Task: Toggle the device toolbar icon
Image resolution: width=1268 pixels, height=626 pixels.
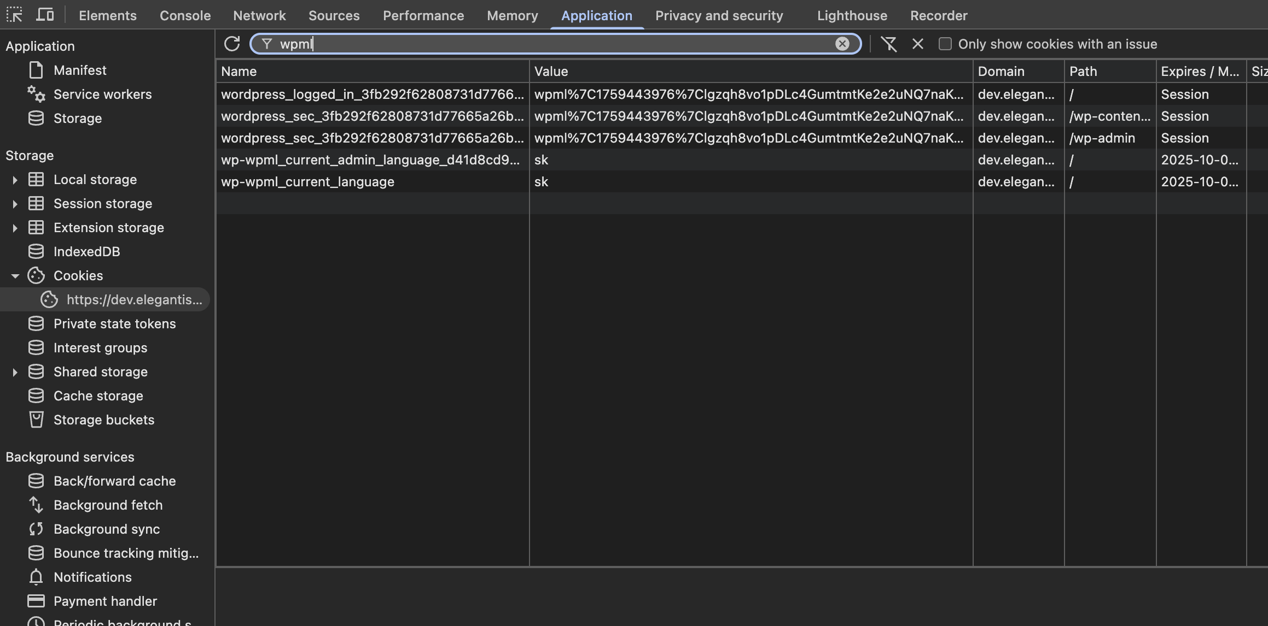Action: [x=45, y=15]
